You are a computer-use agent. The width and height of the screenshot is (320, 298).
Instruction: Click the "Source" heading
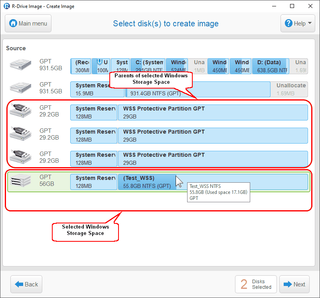tap(16, 48)
